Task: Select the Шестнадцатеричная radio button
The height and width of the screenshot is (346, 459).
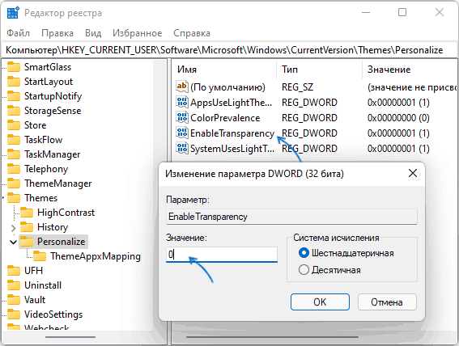Action: [x=304, y=253]
